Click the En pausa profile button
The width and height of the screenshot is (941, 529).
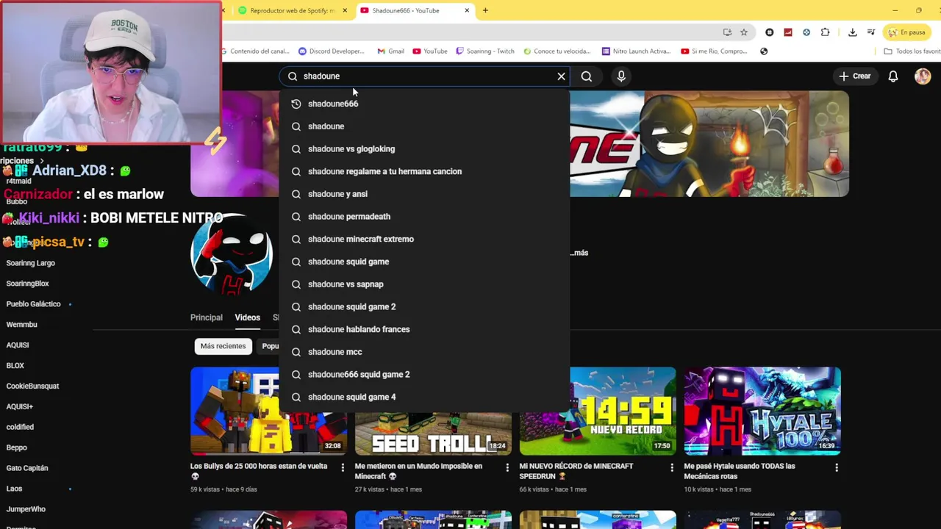click(x=906, y=32)
